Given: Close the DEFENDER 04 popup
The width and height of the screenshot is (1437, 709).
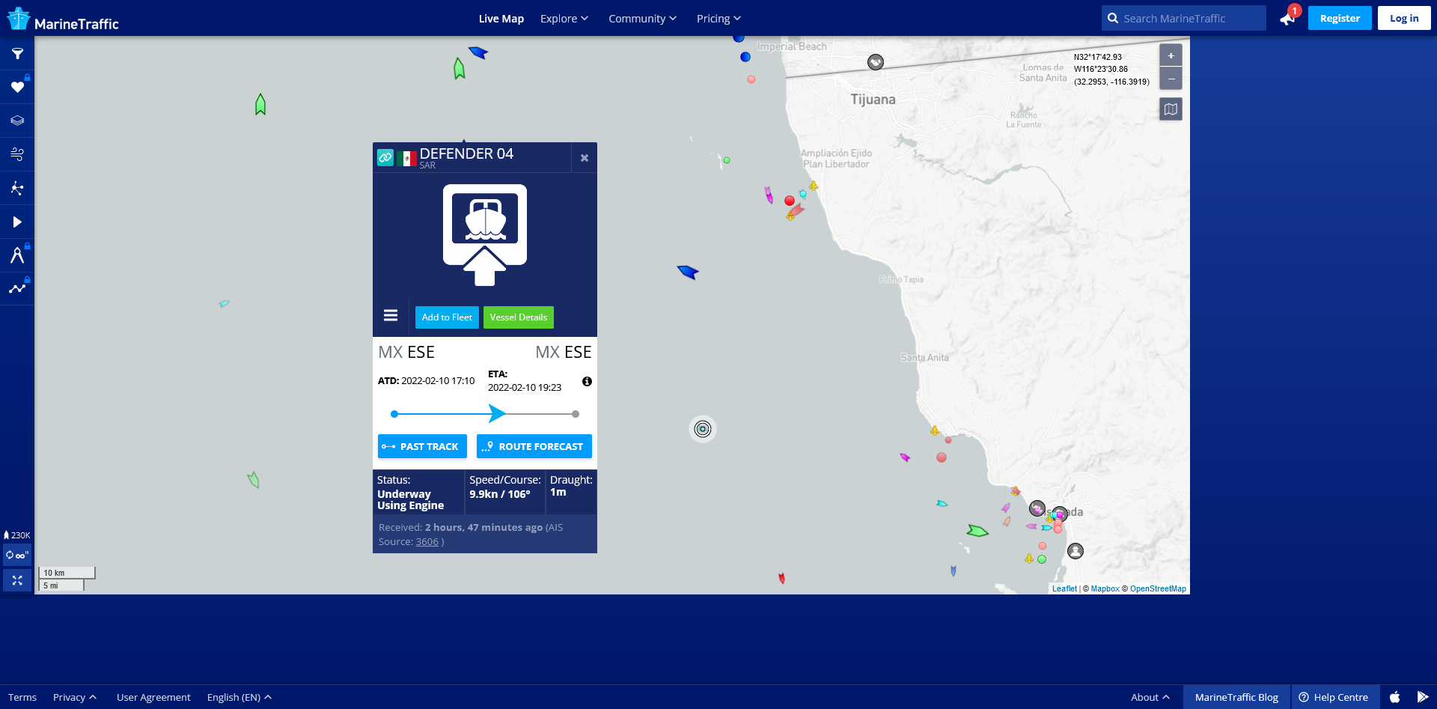Looking at the screenshot, I should pos(585,158).
